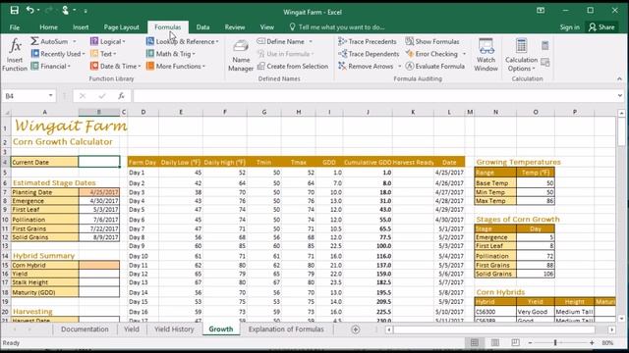Open the Watch Window
This screenshot has height=353, width=629.
[486, 55]
